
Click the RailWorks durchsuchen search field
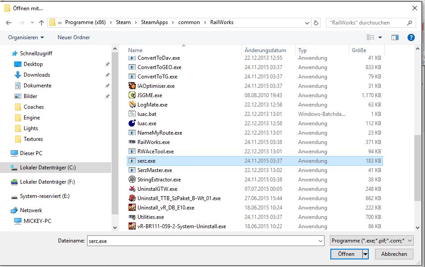pyautogui.click(x=366, y=23)
